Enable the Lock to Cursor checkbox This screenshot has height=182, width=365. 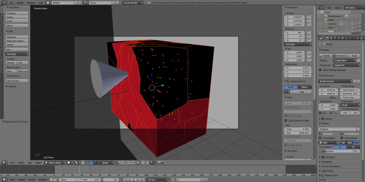pyautogui.click(x=286, y=116)
